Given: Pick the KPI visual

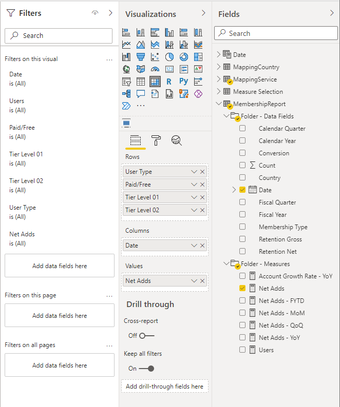Looking at the screenshot, I should [x=198, y=69].
